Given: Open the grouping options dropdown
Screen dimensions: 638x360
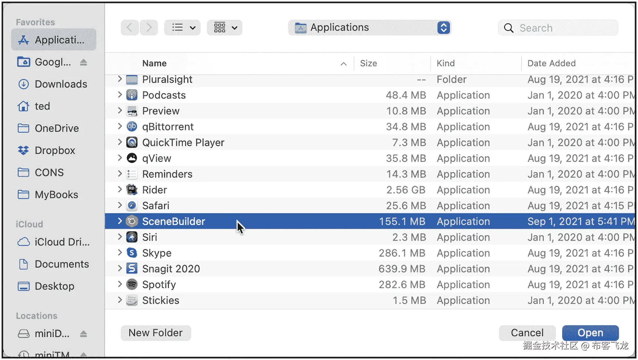Looking at the screenshot, I should click(225, 28).
